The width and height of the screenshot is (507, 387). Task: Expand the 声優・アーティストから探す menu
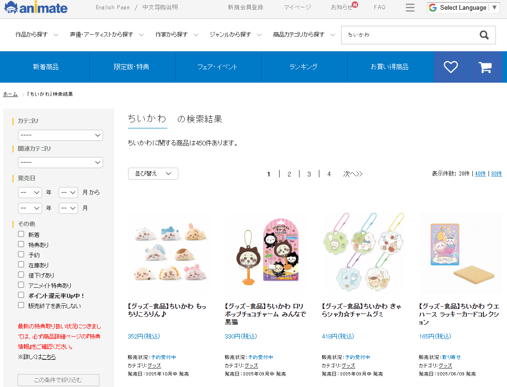point(107,35)
